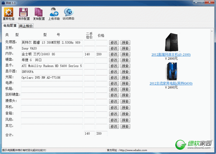Viewport: 216px width, 154px height.
Task: Click 修改 button in the 摄像头 row
Action: 114,101
